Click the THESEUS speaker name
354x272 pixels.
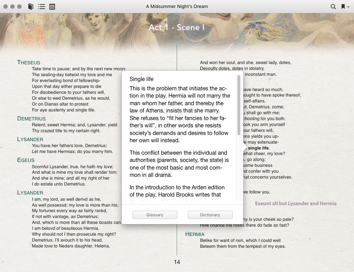click(29, 62)
